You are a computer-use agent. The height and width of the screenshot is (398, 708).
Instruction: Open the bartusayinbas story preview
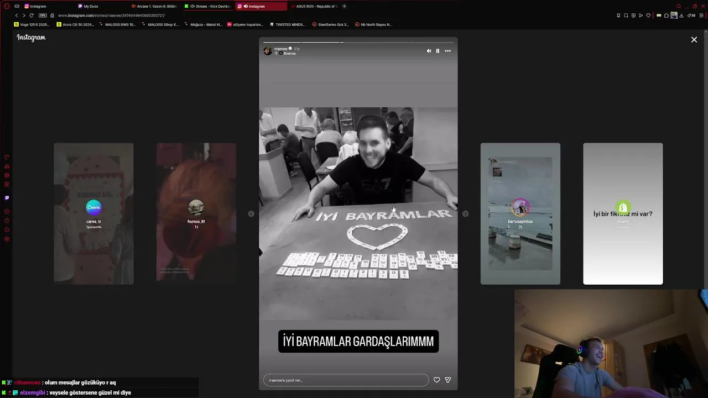[520, 214]
